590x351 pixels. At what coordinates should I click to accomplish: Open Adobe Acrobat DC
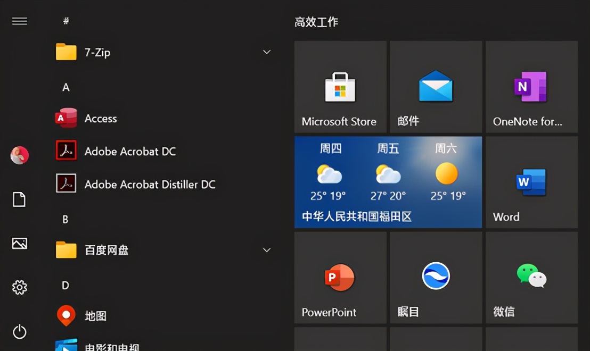pos(130,151)
